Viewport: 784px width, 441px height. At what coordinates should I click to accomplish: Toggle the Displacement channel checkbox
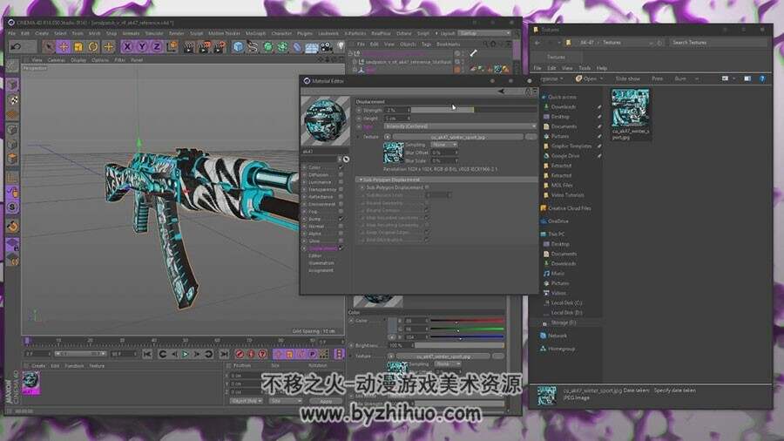(x=341, y=248)
